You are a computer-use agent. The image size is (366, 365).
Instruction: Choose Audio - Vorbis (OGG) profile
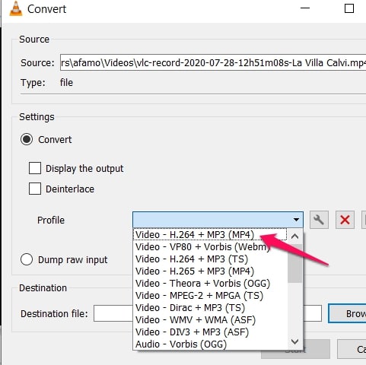(x=210, y=344)
